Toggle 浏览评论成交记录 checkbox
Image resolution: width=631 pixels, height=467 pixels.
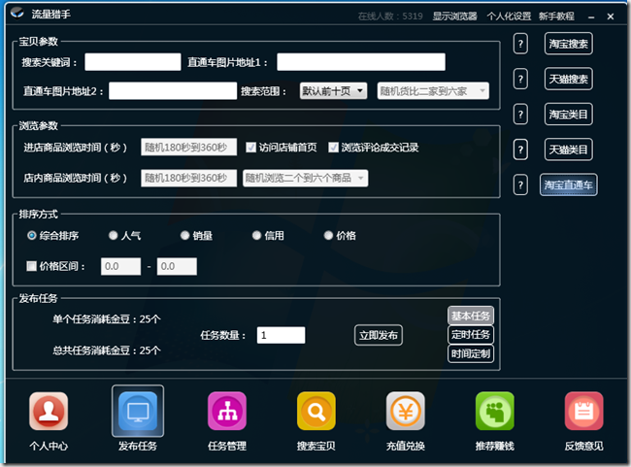tap(333, 148)
